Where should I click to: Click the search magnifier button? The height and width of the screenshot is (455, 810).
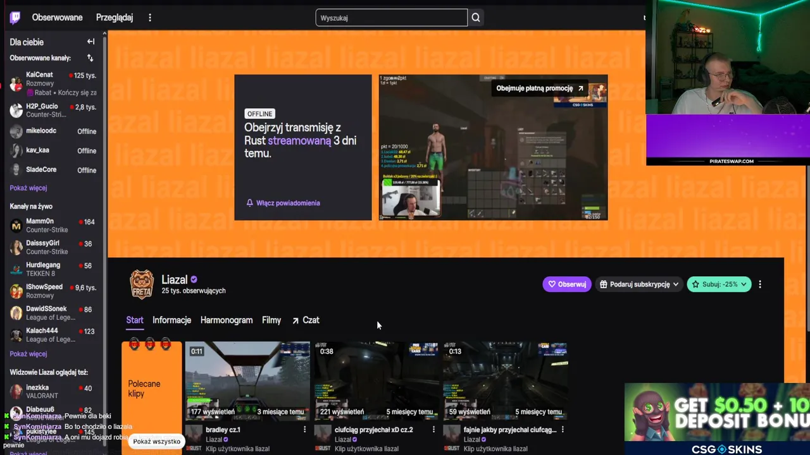point(476,18)
